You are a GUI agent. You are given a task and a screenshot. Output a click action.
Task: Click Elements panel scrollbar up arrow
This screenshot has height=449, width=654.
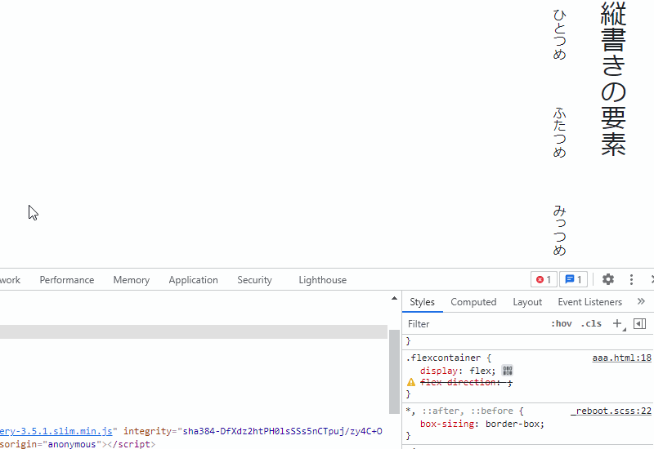coord(394,298)
